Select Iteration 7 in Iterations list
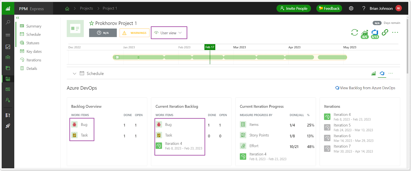The width and height of the screenshot is (411, 171). coord(349,149)
